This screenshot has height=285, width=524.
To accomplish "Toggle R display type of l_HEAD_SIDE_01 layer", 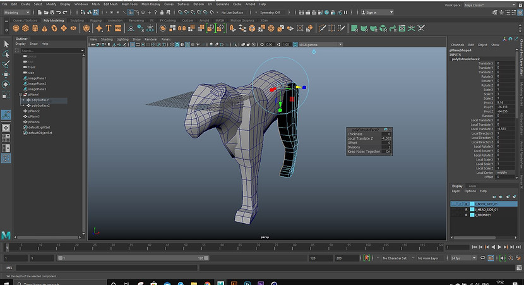I will coord(466,209).
